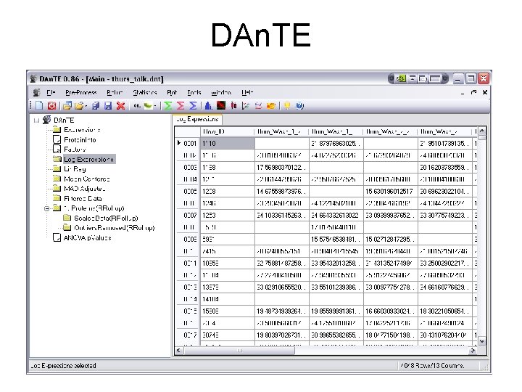
Task: Click the red heatmap plot icon
Action: 221,106
